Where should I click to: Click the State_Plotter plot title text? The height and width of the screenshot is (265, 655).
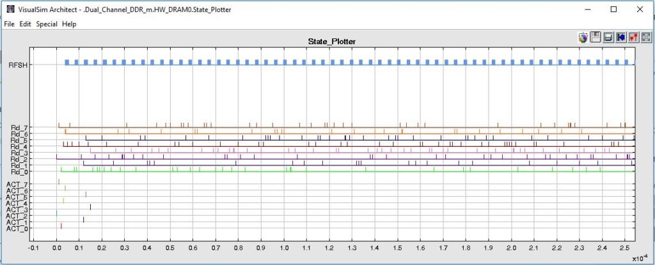(331, 42)
